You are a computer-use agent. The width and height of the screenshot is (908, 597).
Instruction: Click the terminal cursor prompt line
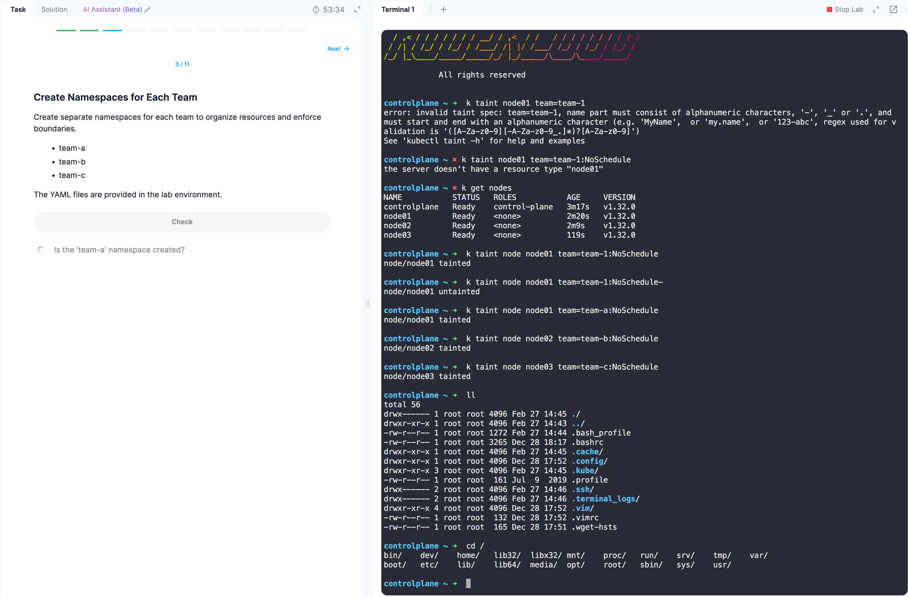pyautogui.click(x=468, y=583)
